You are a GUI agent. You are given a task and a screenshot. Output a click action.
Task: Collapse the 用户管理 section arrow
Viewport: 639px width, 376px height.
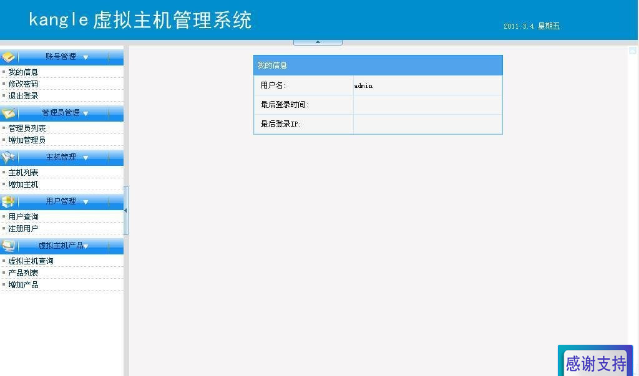pos(85,202)
